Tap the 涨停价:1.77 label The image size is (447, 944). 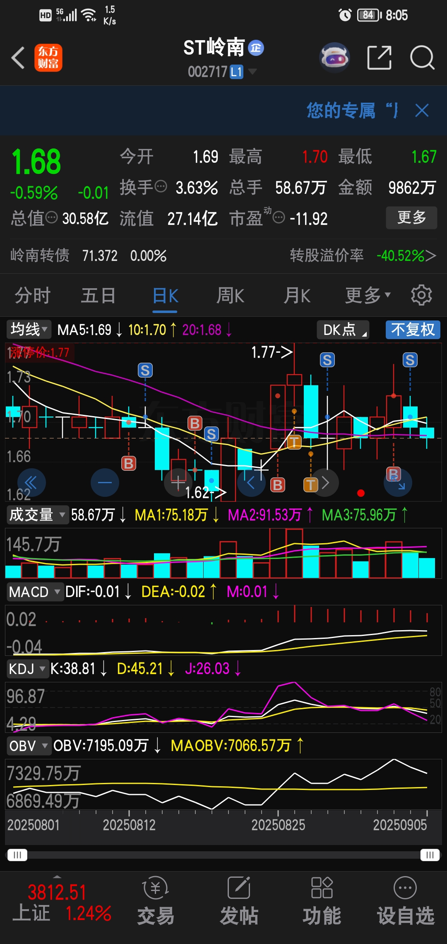tap(39, 352)
